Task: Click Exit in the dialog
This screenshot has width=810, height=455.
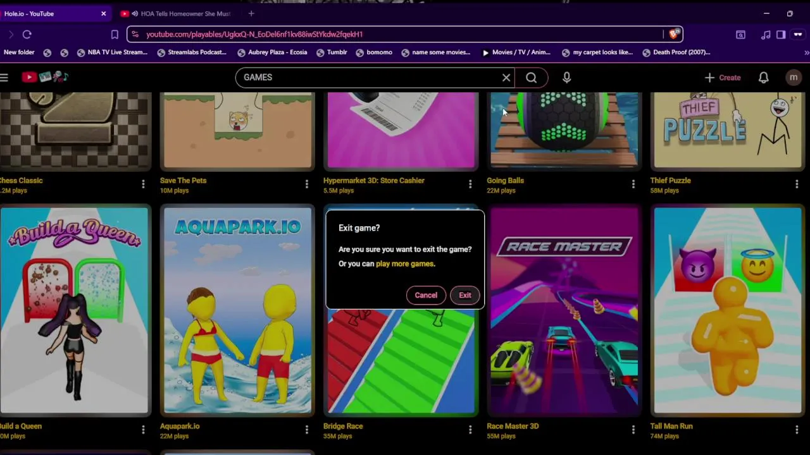Action: click(x=464, y=295)
